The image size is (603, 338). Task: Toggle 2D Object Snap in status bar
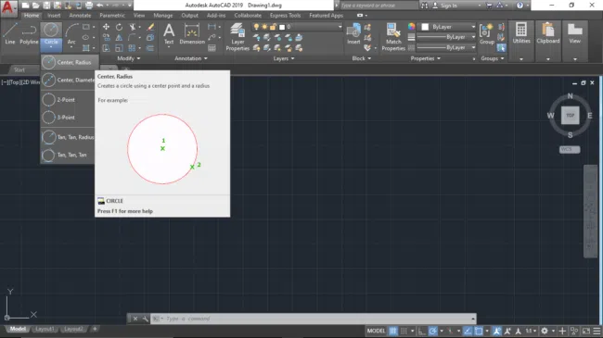coord(479,331)
